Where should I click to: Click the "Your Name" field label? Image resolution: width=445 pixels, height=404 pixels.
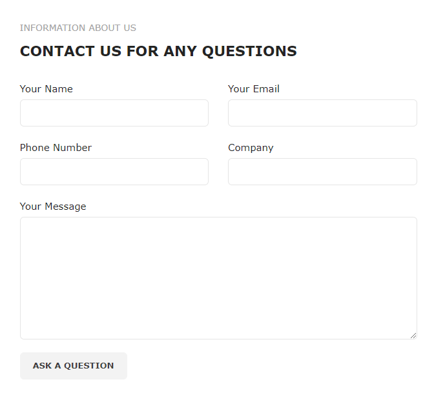(47, 89)
